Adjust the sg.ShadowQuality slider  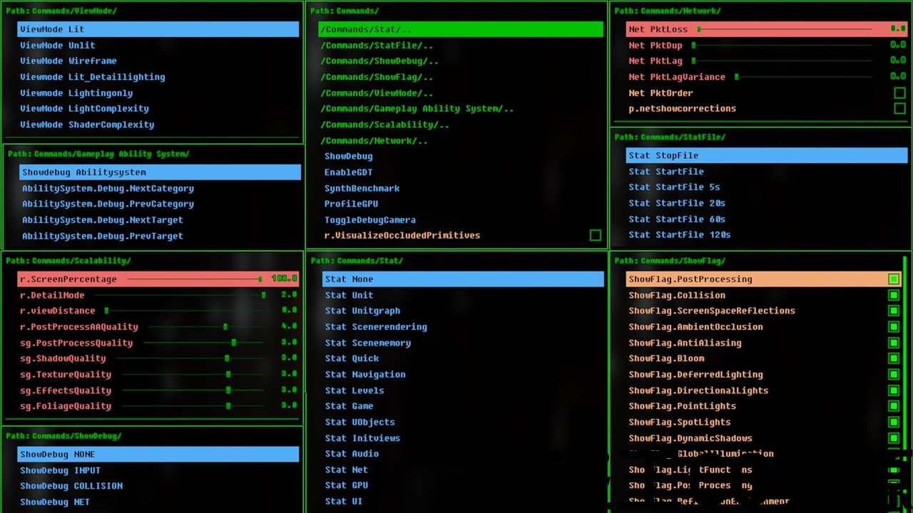[227, 358]
